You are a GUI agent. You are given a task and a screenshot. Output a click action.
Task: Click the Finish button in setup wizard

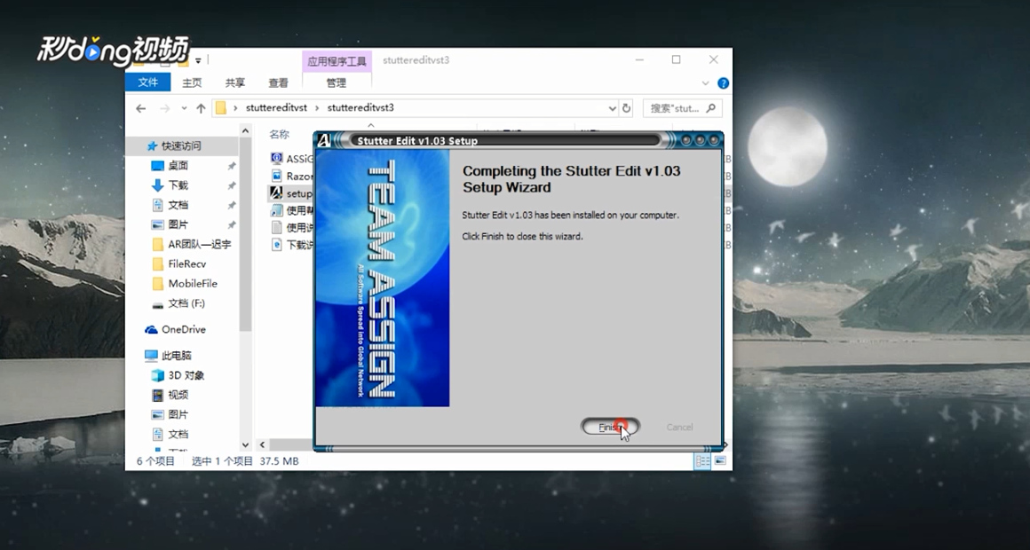coord(610,428)
